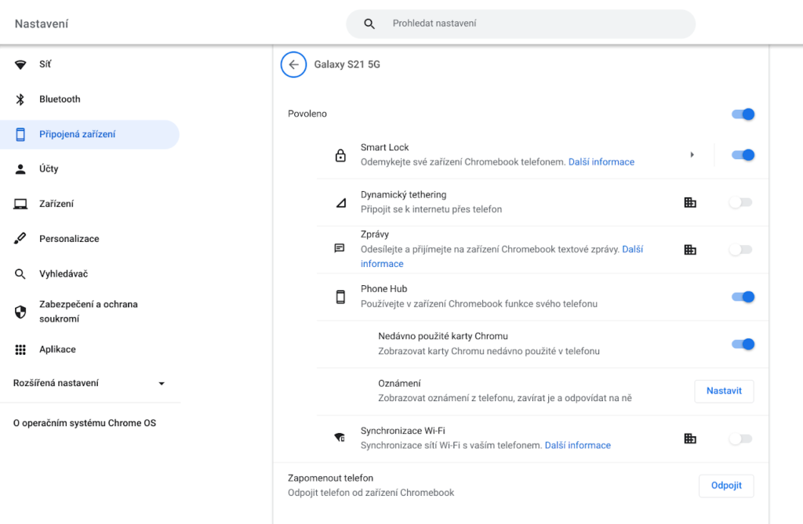Click the enterprise policy icon beside Zprávy
Viewport: 803px width, 524px height.
(x=690, y=250)
